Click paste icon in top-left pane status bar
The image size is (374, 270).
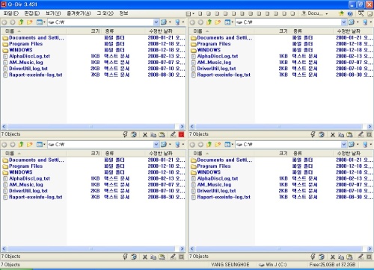162,134
